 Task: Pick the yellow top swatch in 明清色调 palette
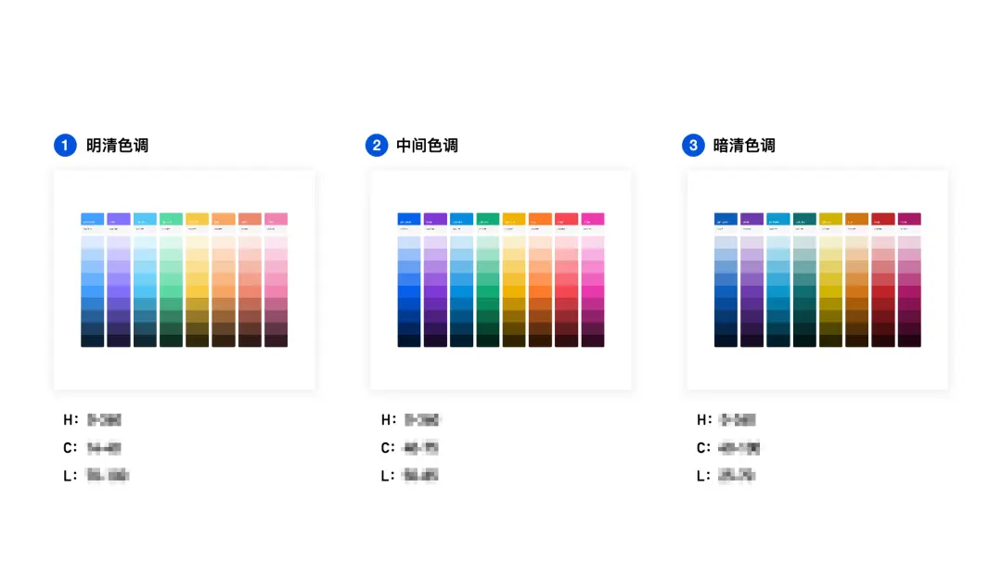198,219
